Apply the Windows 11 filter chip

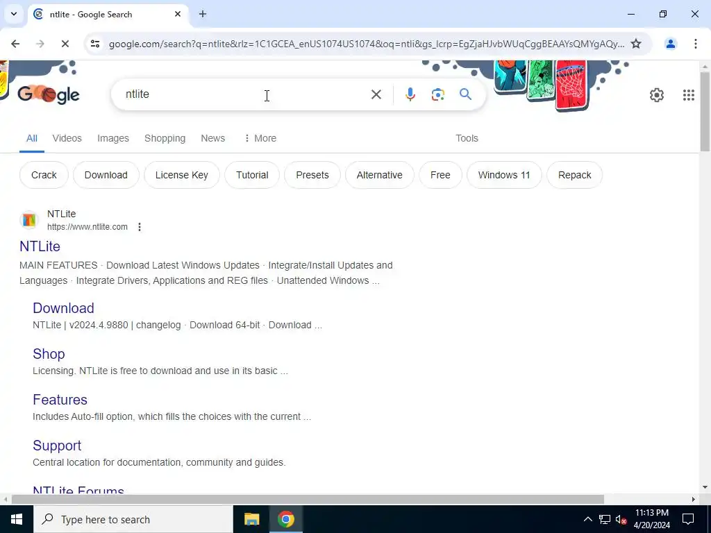coord(504,175)
